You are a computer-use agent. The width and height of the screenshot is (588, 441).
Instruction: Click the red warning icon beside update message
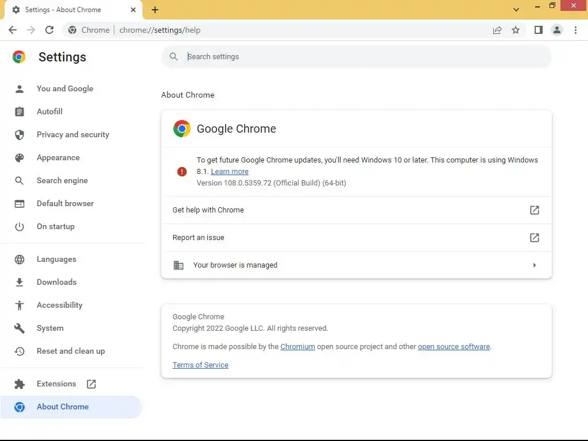[x=182, y=172]
